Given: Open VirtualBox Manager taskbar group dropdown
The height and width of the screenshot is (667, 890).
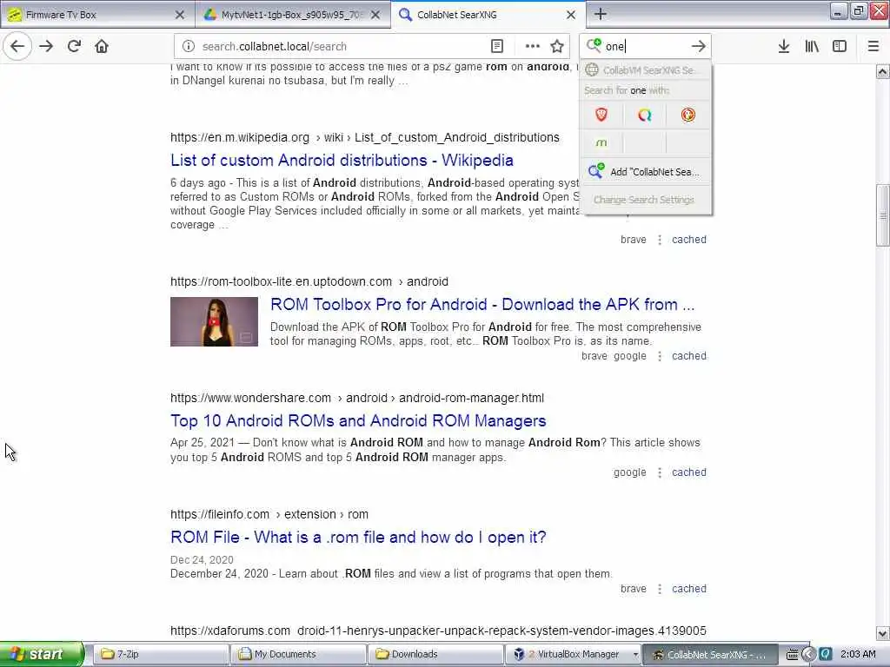Looking at the screenshot, I should 635,655.
